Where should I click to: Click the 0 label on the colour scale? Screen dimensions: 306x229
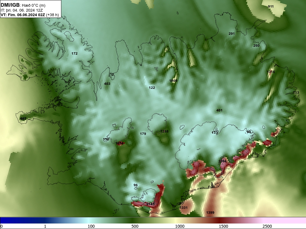(2, 226)
